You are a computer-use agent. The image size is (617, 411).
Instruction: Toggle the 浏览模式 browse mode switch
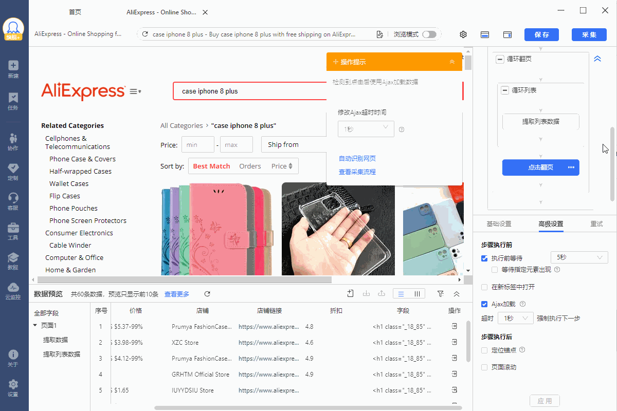(429, 34)
